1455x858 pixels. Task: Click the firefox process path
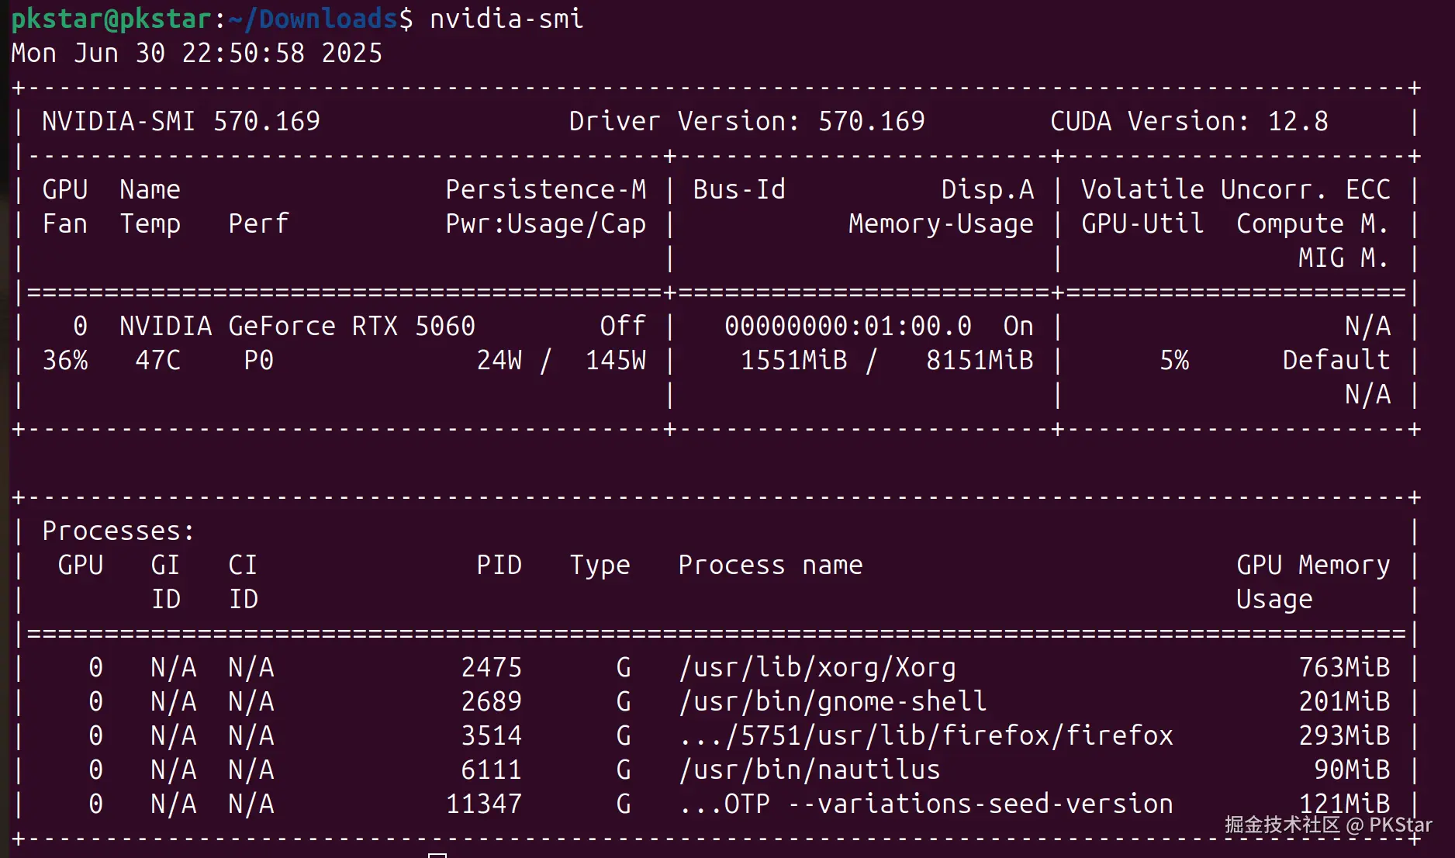pyautogui.click(x=925, y=735)
